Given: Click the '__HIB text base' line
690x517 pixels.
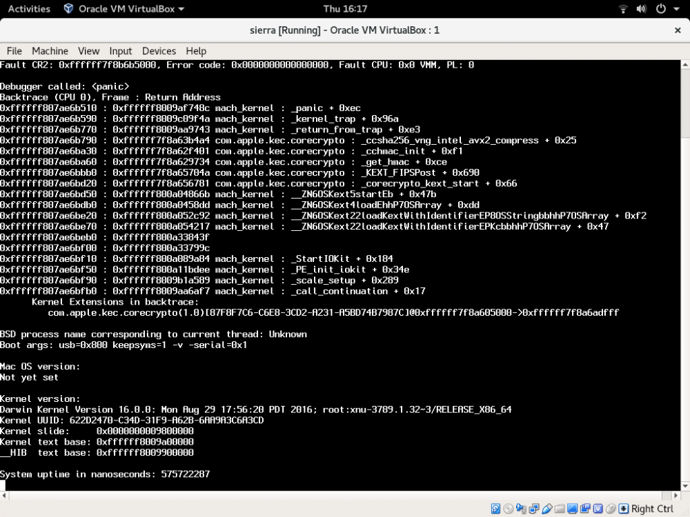Looking at the screenshot, I should point(97,453).
